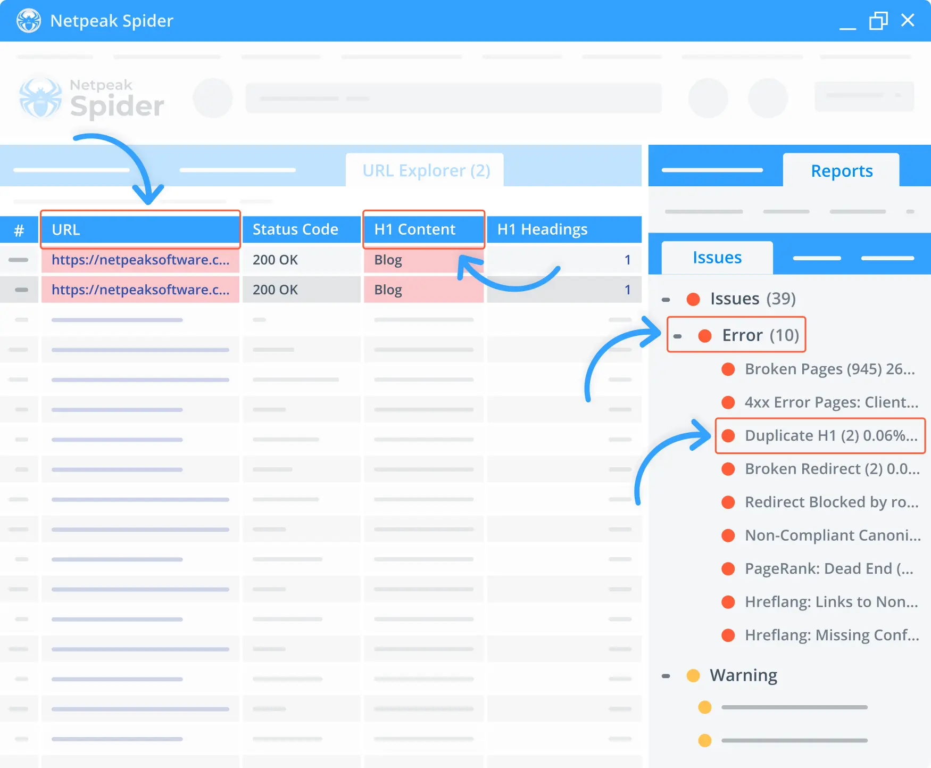
Task: Open the first netpeaksoftware URL link
Action: tap(140, 260)
